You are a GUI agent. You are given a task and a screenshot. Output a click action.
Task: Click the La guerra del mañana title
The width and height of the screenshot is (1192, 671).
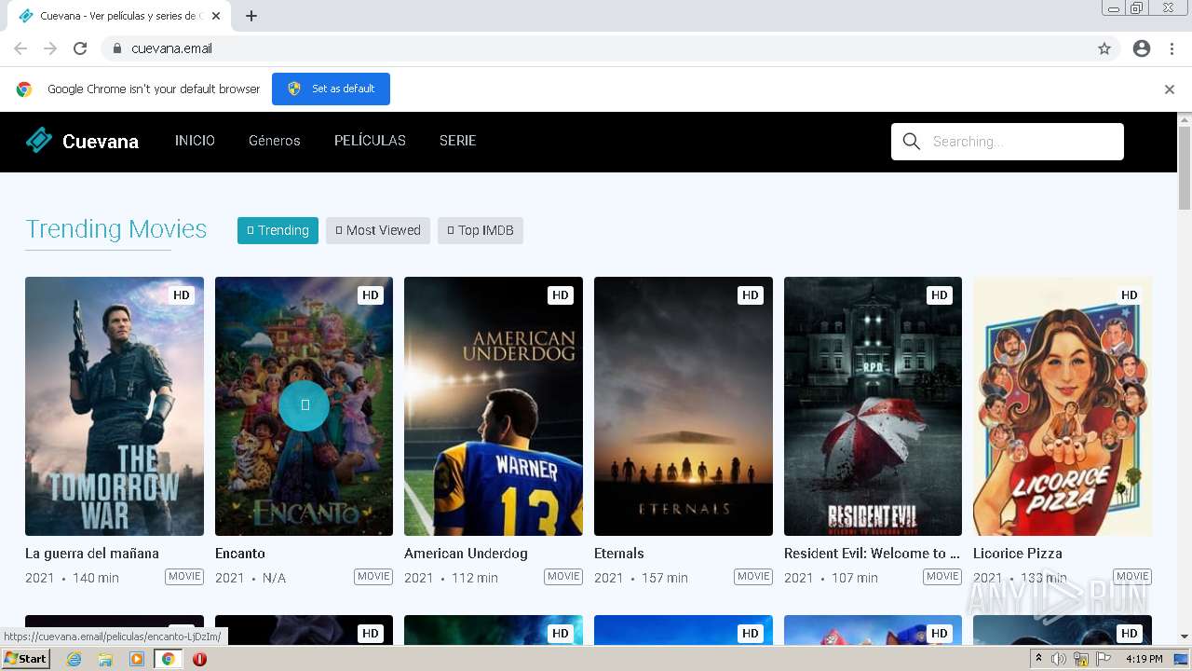pyautogui.click(x=92, y=554)
